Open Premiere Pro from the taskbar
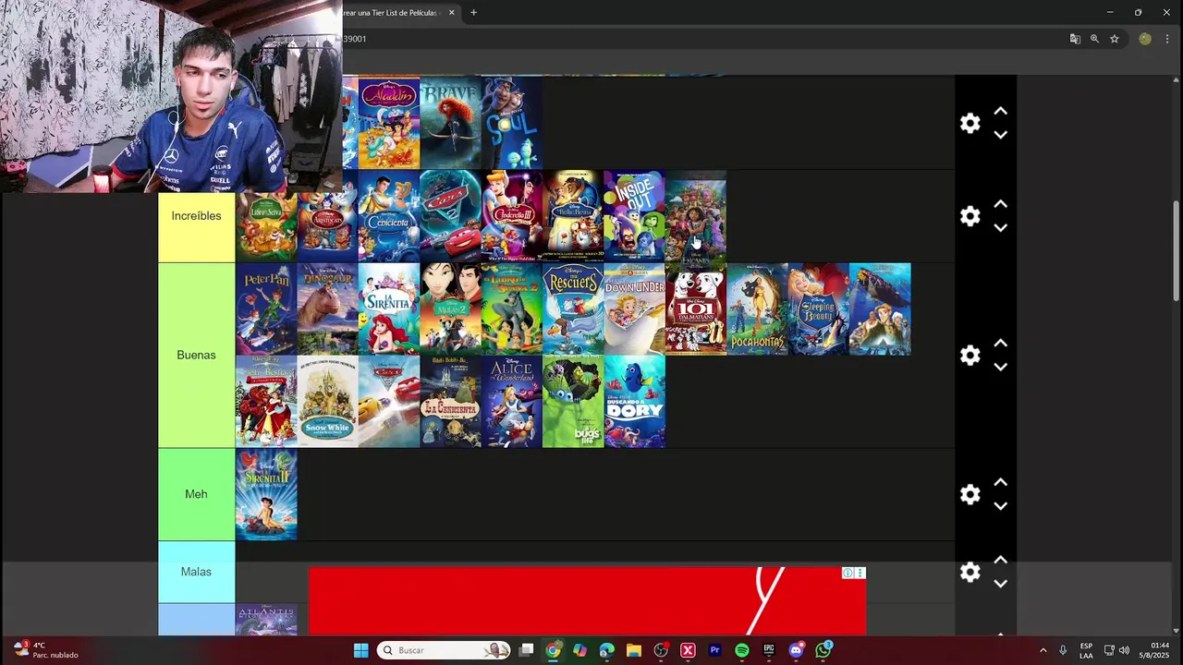This screenshot has width=1183, height=665. [714, 650]
